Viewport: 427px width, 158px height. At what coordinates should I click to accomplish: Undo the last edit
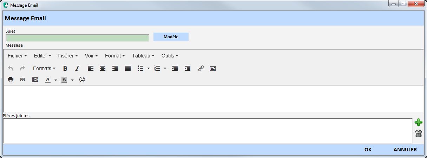pos(11,68)
